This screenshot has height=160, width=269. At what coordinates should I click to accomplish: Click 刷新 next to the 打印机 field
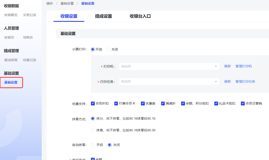(x=227, y=66)
